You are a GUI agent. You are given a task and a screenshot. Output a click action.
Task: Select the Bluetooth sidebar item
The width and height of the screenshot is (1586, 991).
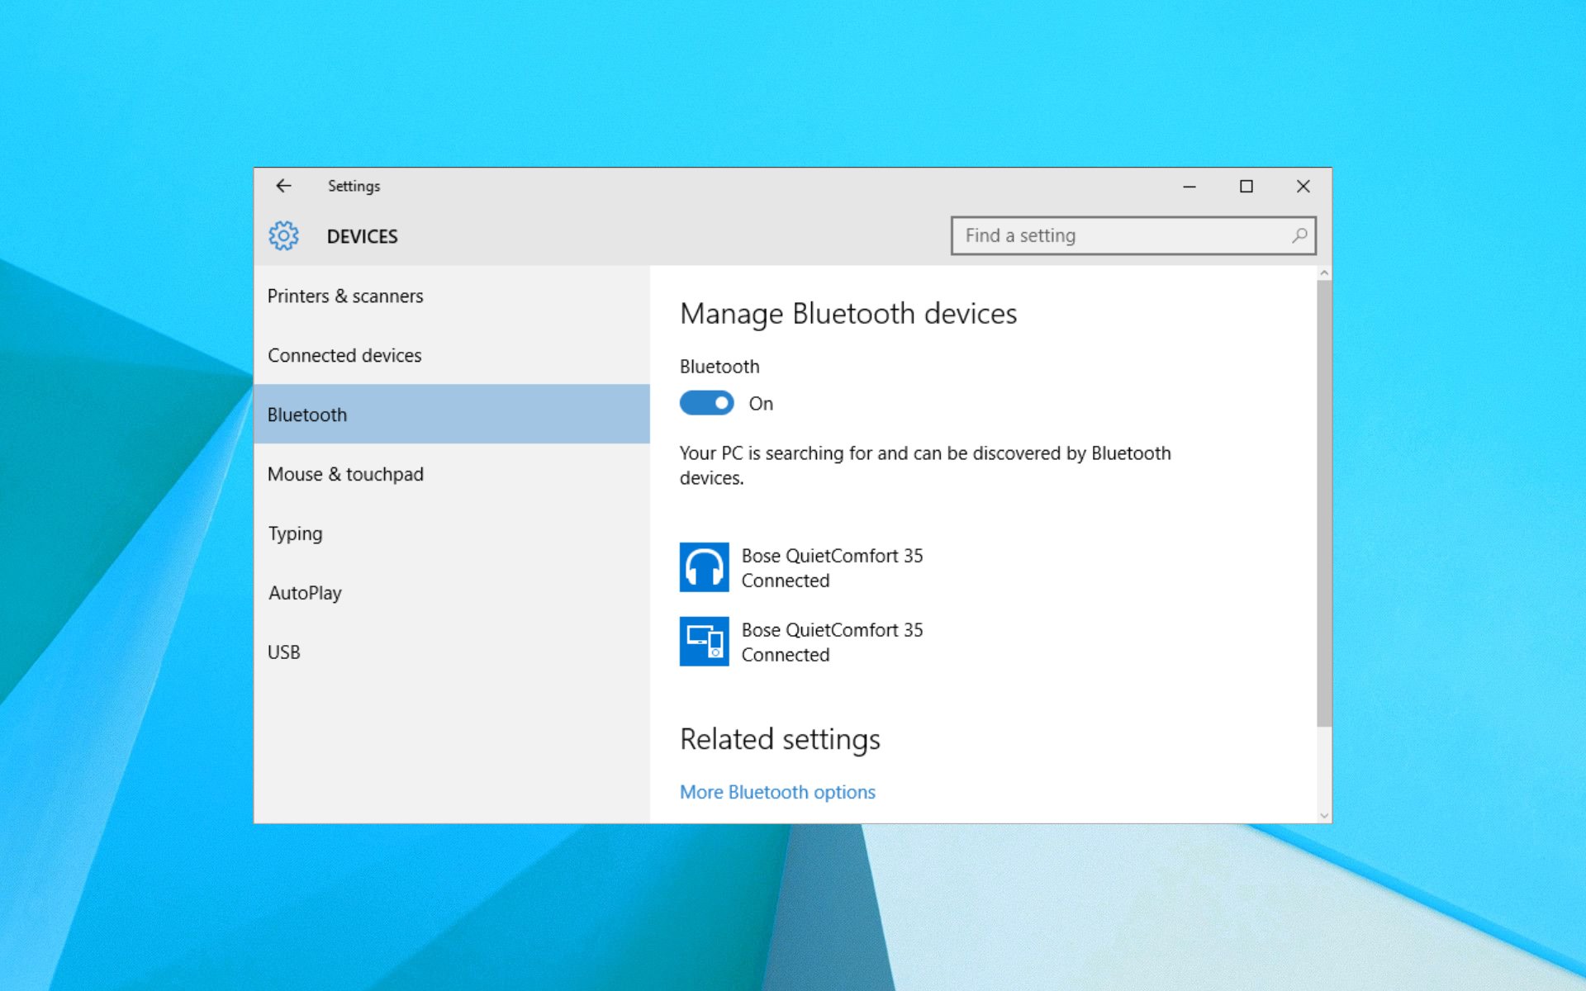(x=452, y=415)
